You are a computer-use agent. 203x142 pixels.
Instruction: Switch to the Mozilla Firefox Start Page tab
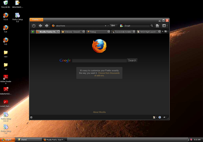pos(48,32)
